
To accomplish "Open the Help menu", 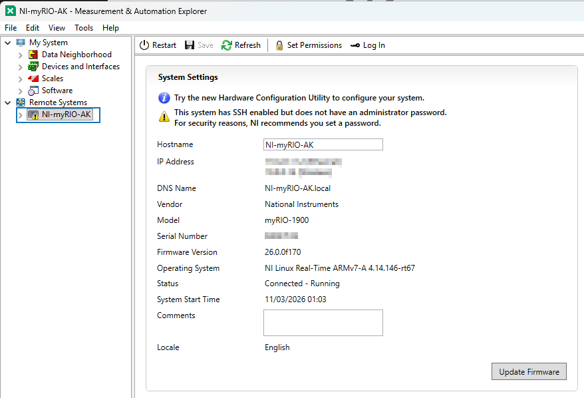I will (x=110, y=28).
